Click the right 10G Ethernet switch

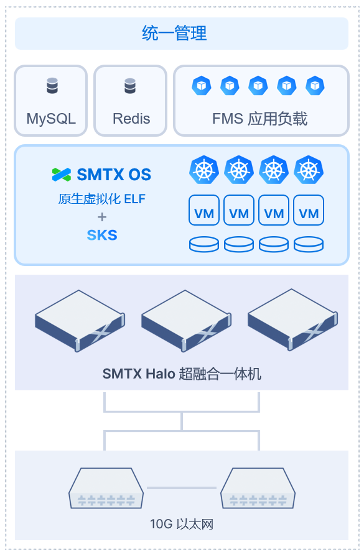click(258, 488)
